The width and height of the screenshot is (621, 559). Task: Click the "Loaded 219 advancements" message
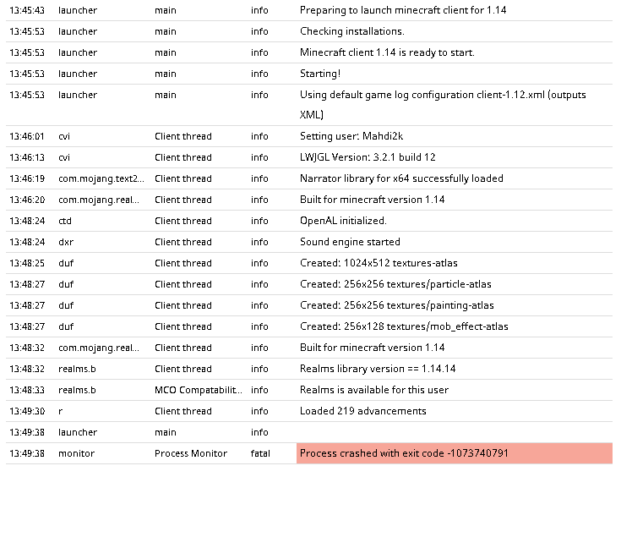click(x=362, y=411)
